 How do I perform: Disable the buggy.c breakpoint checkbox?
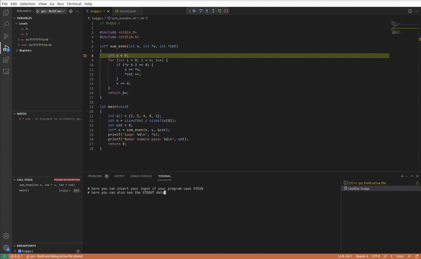point(19,251)
